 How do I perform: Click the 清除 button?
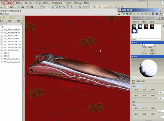pyautogui.click(x=152, y=50)
